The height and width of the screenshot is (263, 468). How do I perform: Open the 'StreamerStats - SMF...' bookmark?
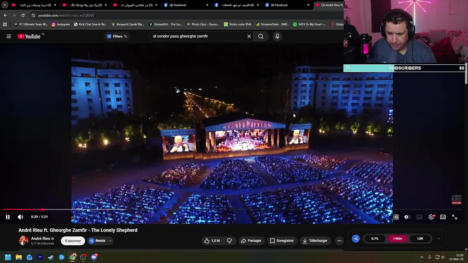pyautogui.click(x=272, y=24)
